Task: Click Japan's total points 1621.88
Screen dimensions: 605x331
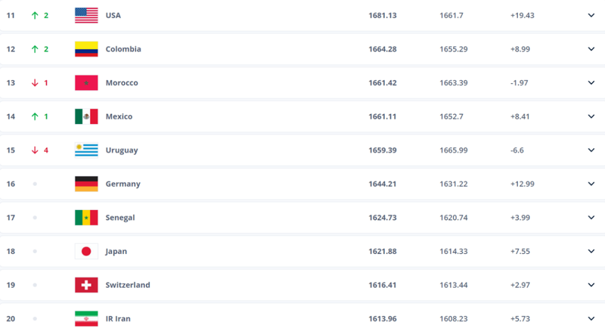Action: pyautogui.click(x=382, y=251)
